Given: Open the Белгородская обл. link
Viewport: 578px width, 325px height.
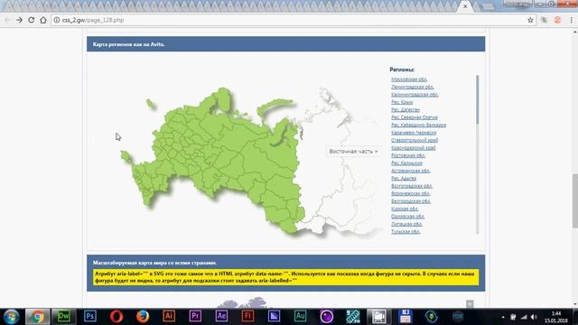Looking at the screenshot, I should coord(411,201).
